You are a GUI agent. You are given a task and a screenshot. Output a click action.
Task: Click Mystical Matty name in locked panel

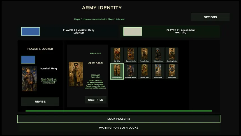coord(49,69)
